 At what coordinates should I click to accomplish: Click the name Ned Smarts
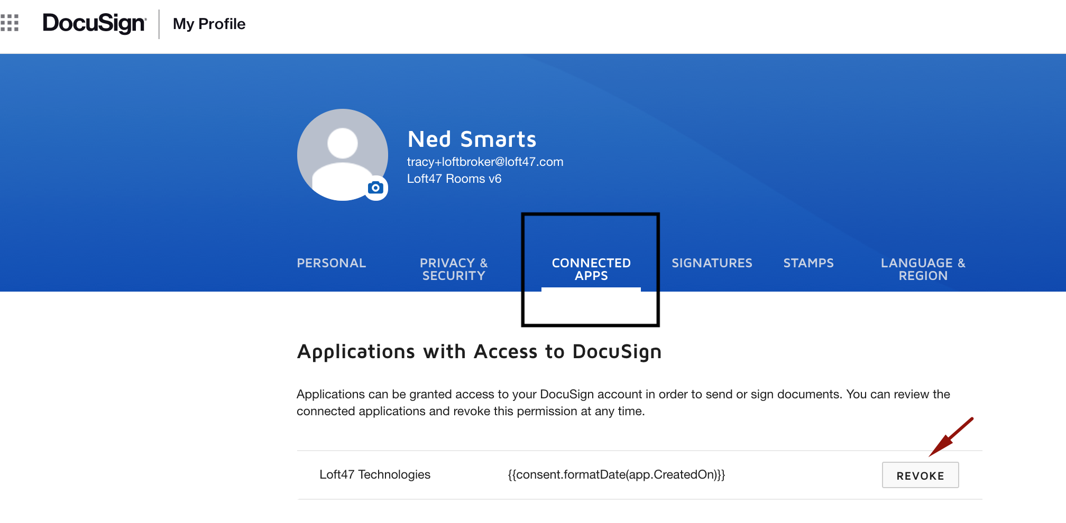pos(472,139)
